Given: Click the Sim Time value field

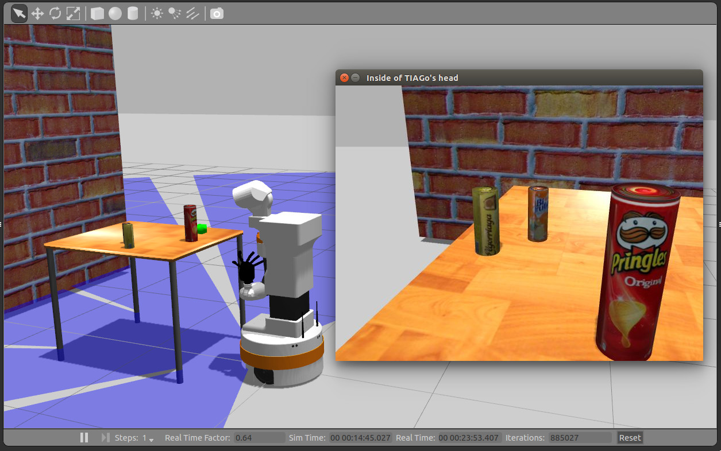Looking at the screenshot, I should coord(360,437).
